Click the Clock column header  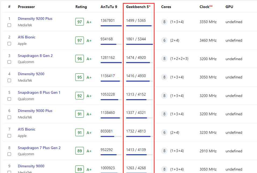[206, 7]
